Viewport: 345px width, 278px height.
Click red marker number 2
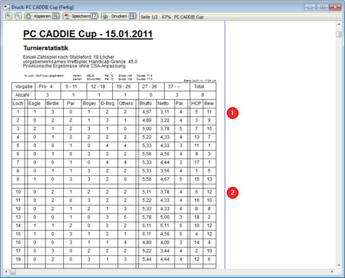233,193
